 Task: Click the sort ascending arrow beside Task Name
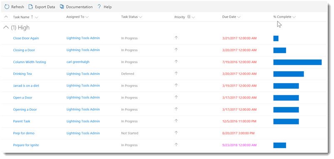click(x=32, y=17)
